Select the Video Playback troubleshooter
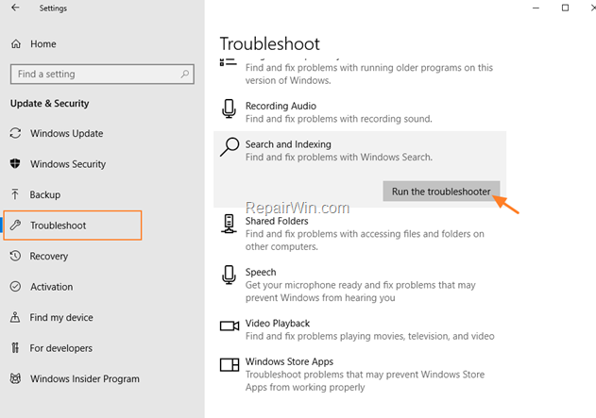 click(278, 324)
